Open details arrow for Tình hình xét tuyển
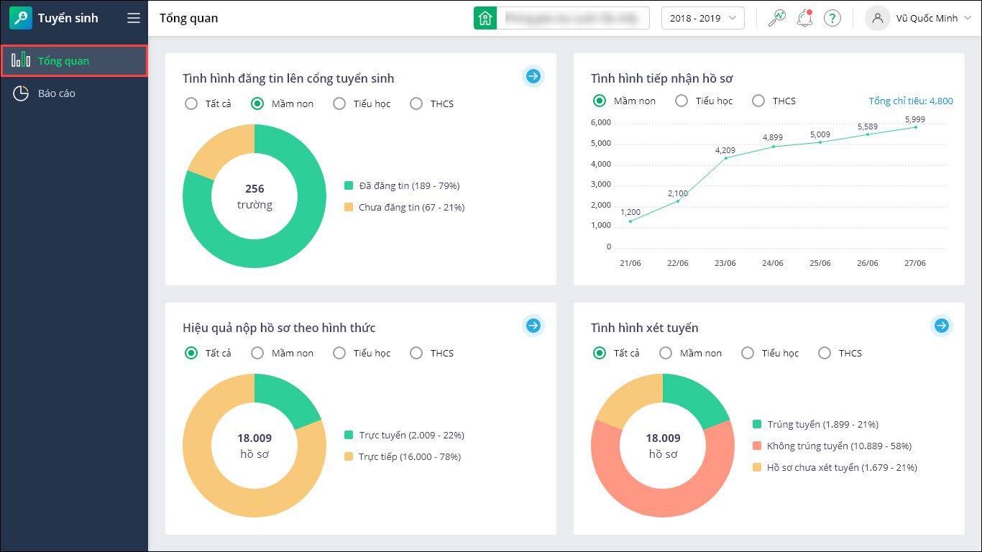 [x=941, y=326]
